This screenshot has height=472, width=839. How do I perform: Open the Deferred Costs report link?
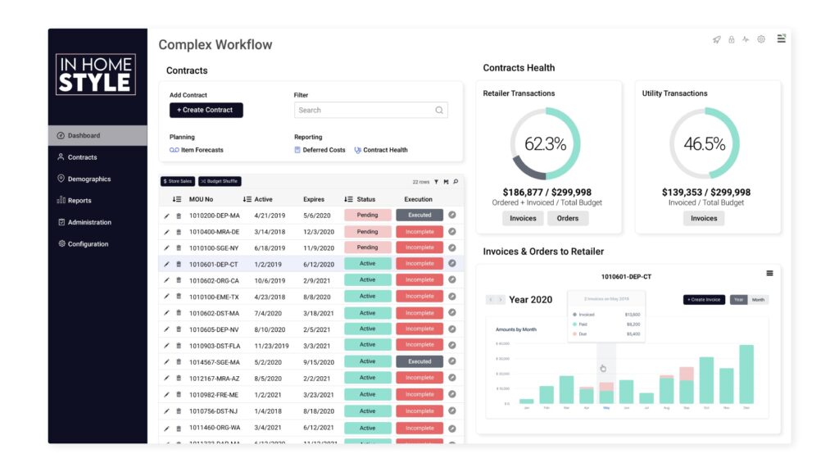pyautogui.click(x=320, y=151)
